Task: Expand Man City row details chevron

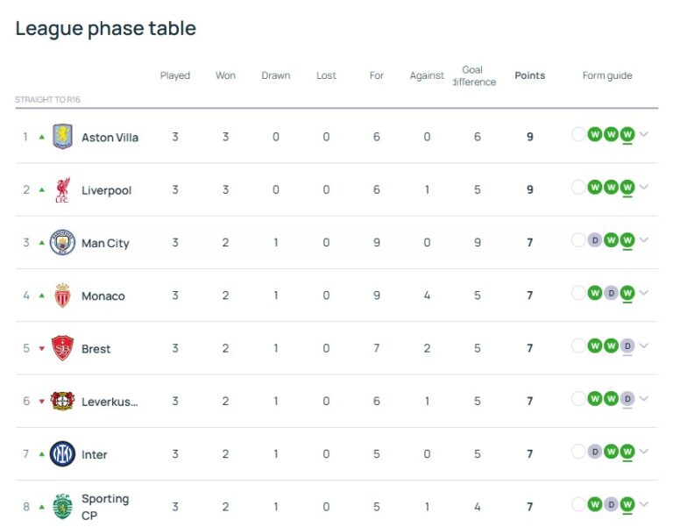Action: (x=644, y=240)
